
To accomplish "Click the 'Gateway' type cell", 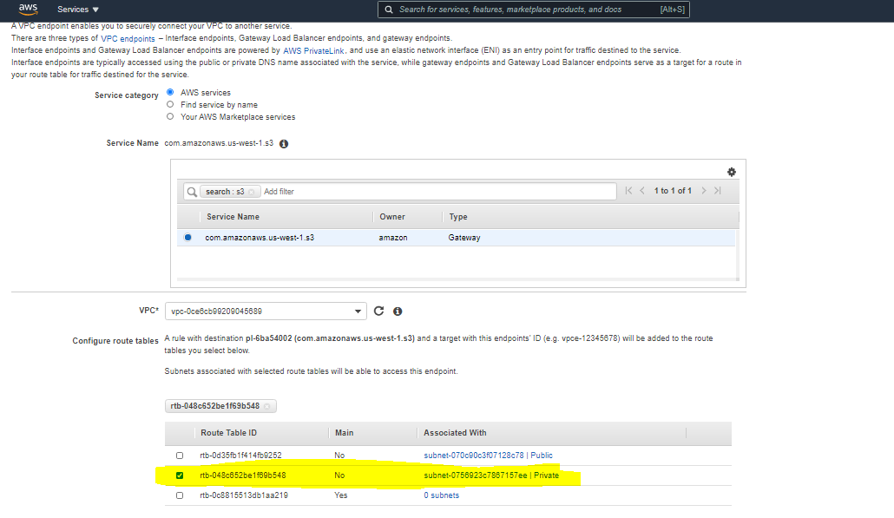I will pyautogui.click(x=464, y=238).
